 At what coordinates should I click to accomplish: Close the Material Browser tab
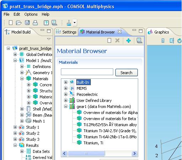point(120,32)
